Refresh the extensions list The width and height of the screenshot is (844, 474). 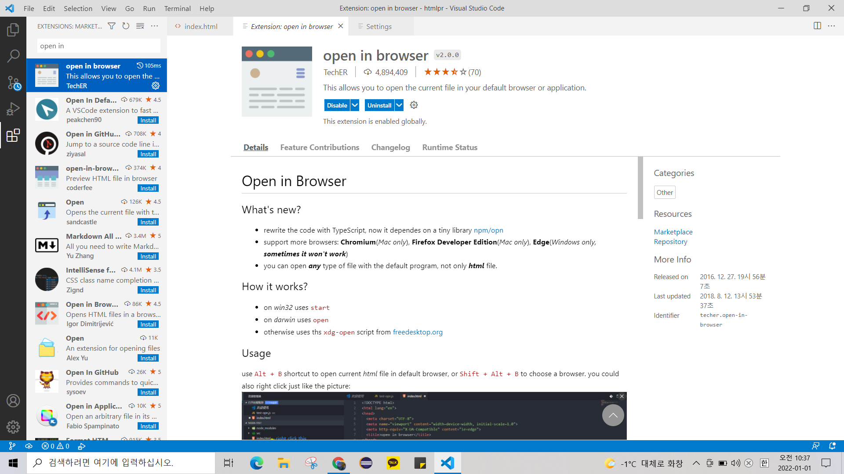pyautogui.click(x=126, y=26)
